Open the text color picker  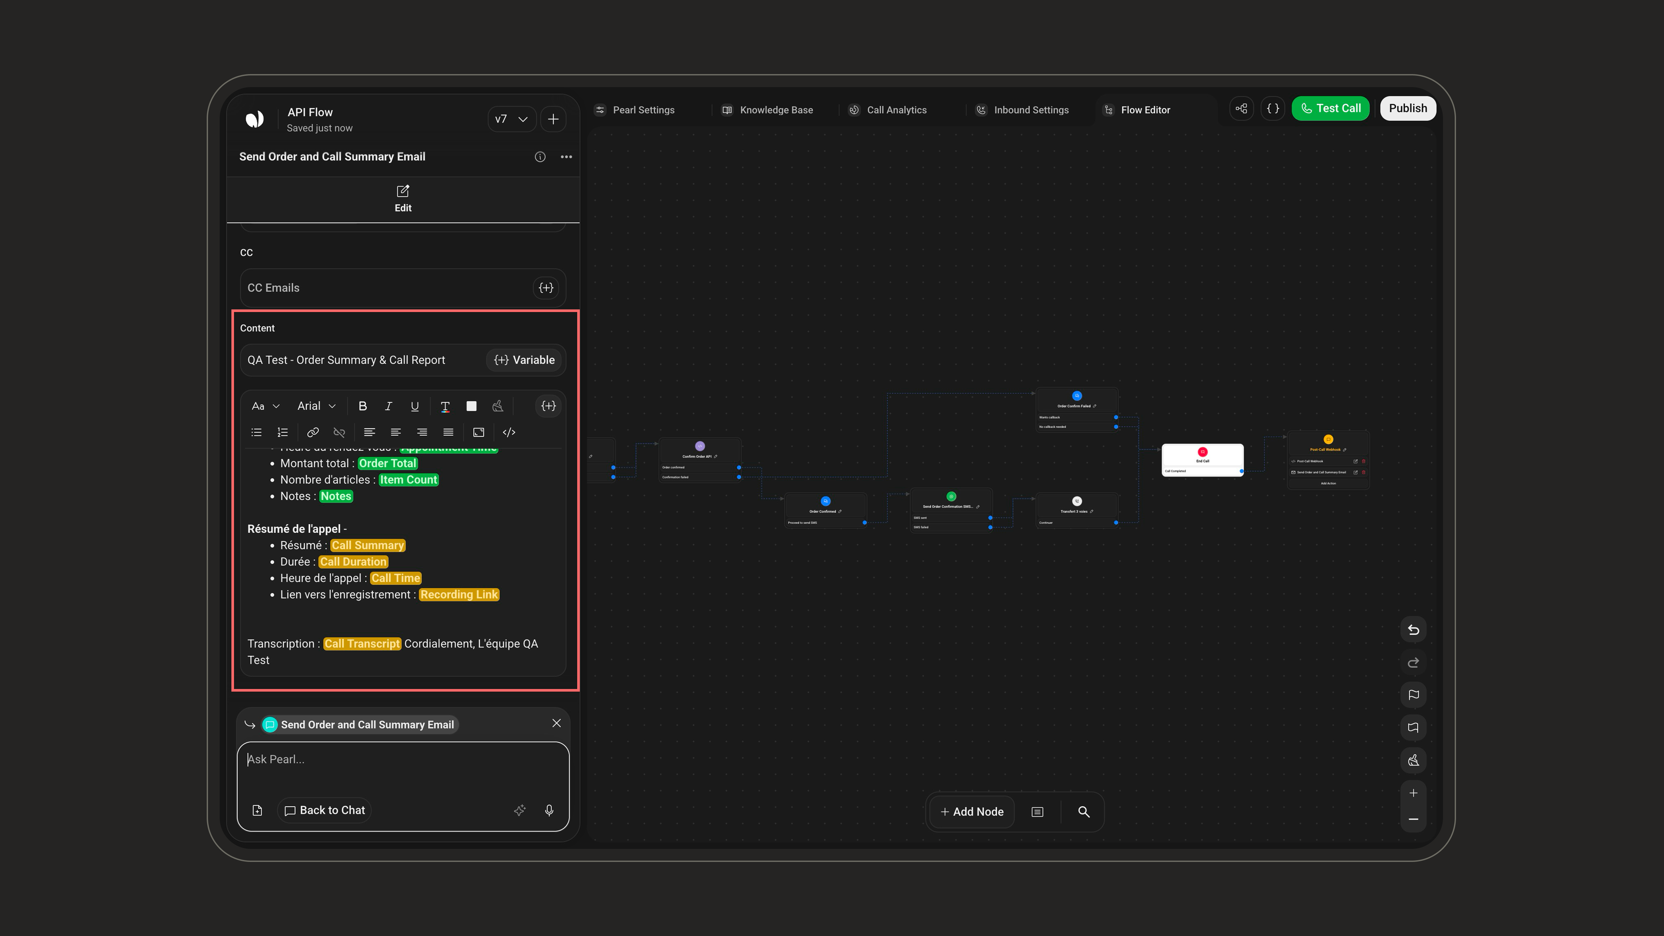pyautogui.click(x=445, y=406)
